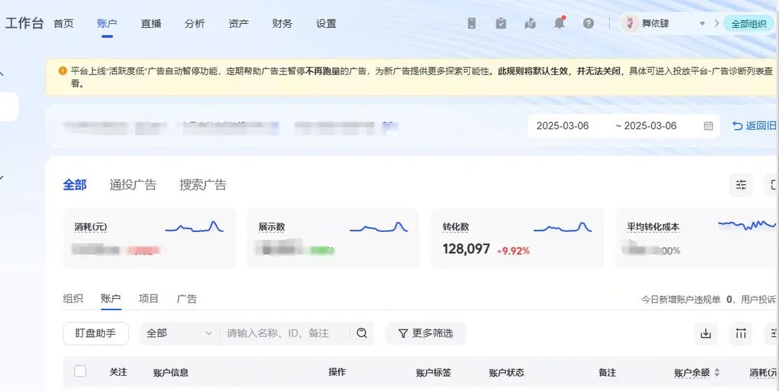Open 更多筛选 filters
The width and height of the screenshot is (779, 391).
[426, 333]
